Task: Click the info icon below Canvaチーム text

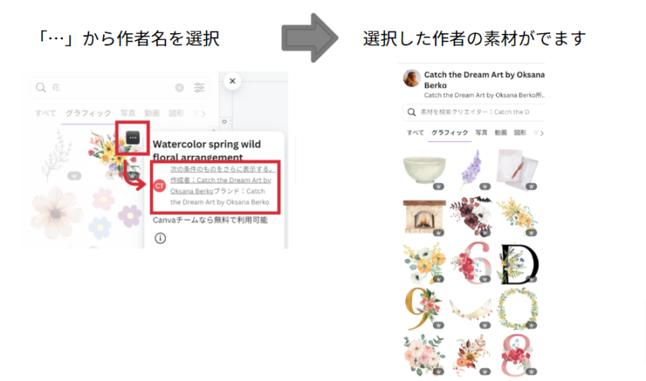Action: (160, 238)
